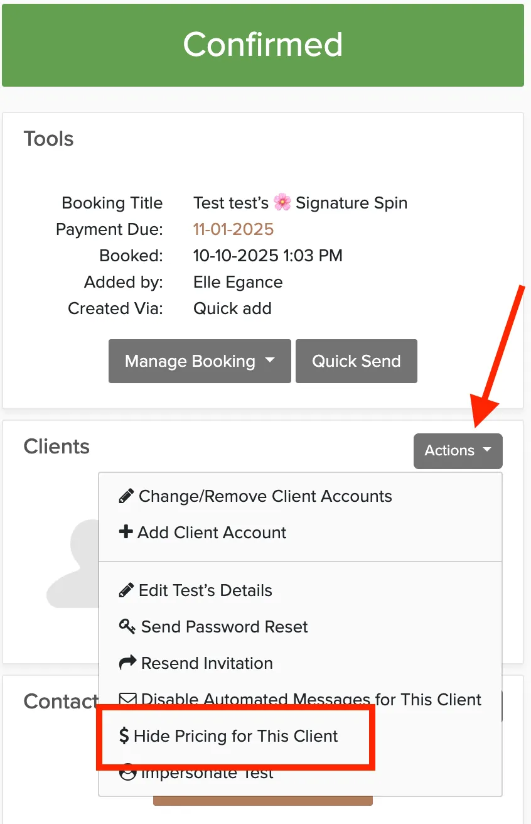
Task: Click the Quick Send button
Action: click(357, 361)
